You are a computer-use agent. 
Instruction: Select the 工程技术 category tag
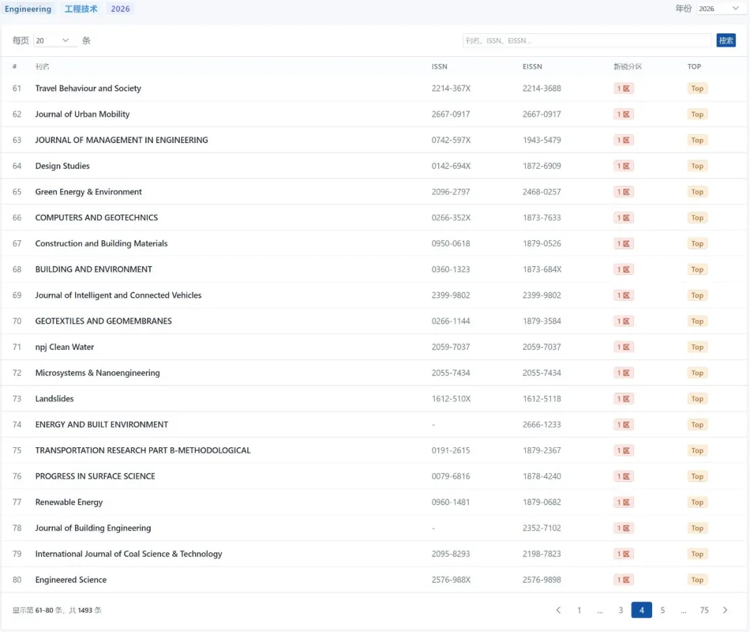pos(81,9)
